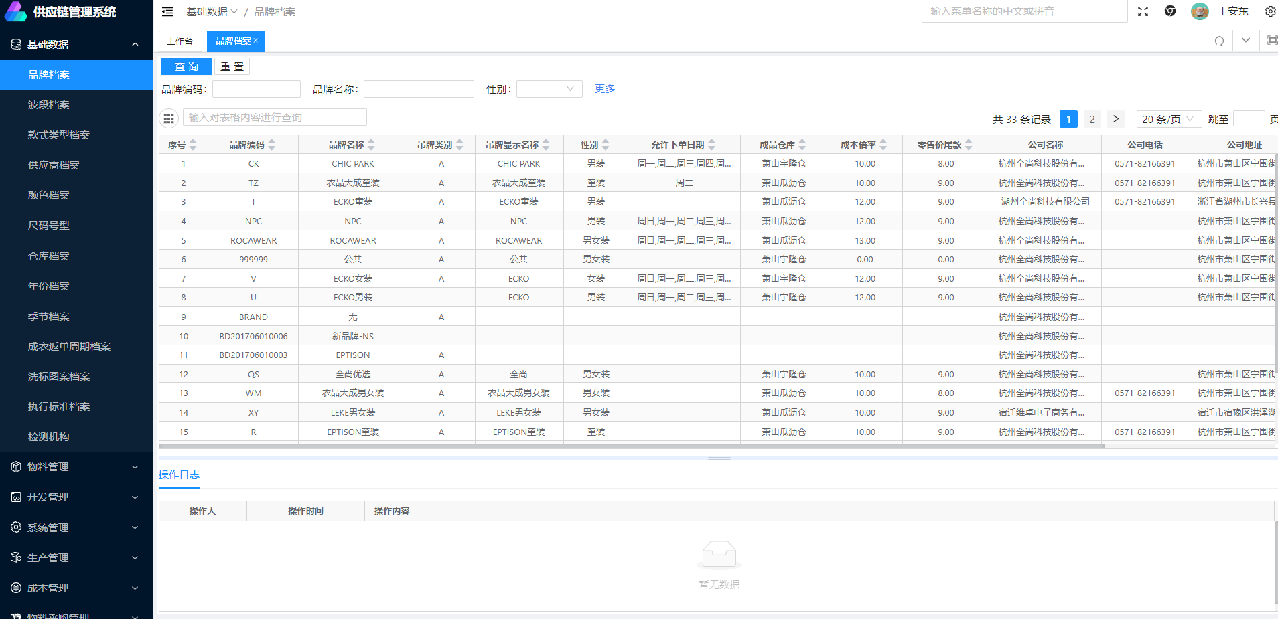Click the refresh tab icon

click(x=1219, y=41)
